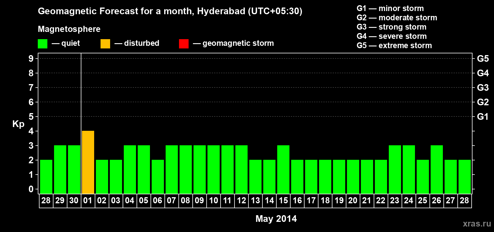Click the green bar above date 09

(x=200, y=170)
